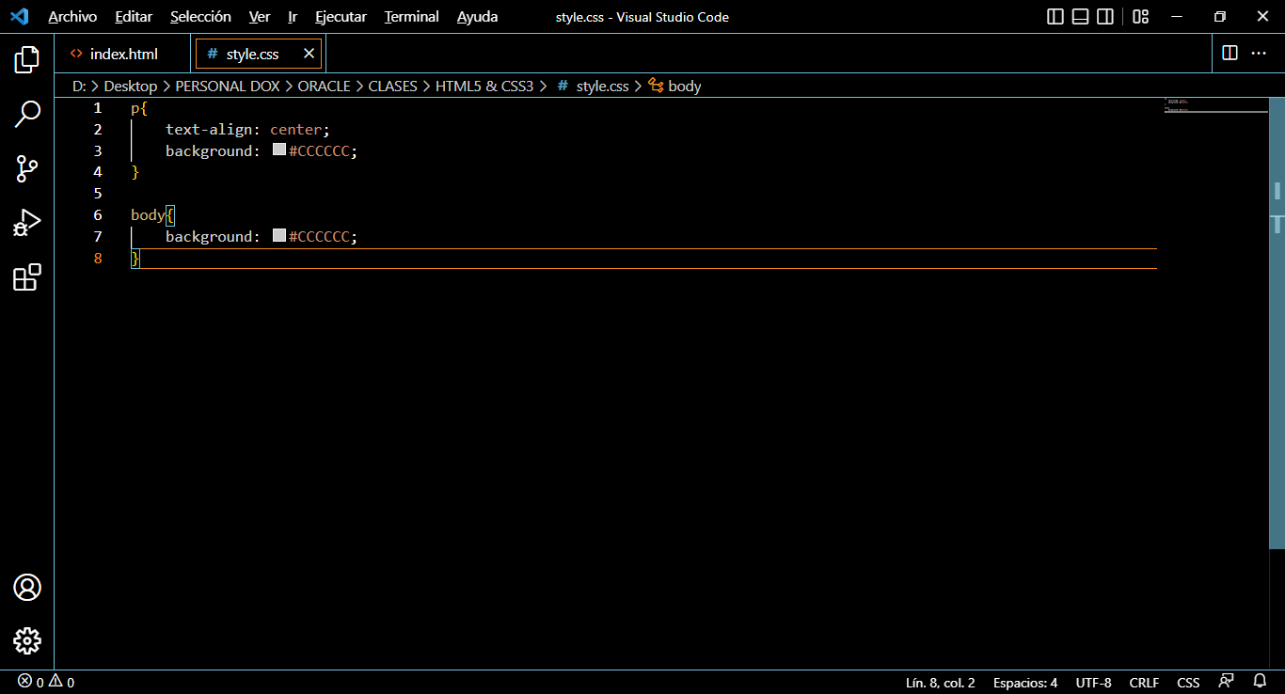
Task: Click the vertical editor scrollbar
Action: click(1277, 323)
